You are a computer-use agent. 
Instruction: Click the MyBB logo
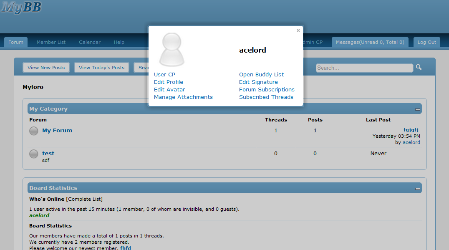21,8
